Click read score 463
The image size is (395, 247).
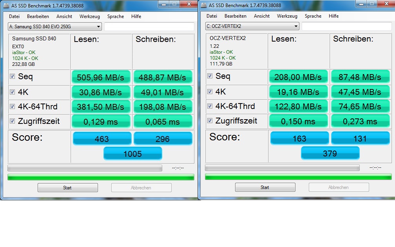(102, 139)
